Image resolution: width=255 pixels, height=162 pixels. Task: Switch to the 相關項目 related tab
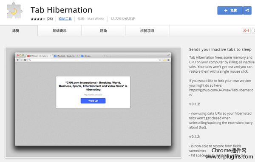tap(147, 31)
